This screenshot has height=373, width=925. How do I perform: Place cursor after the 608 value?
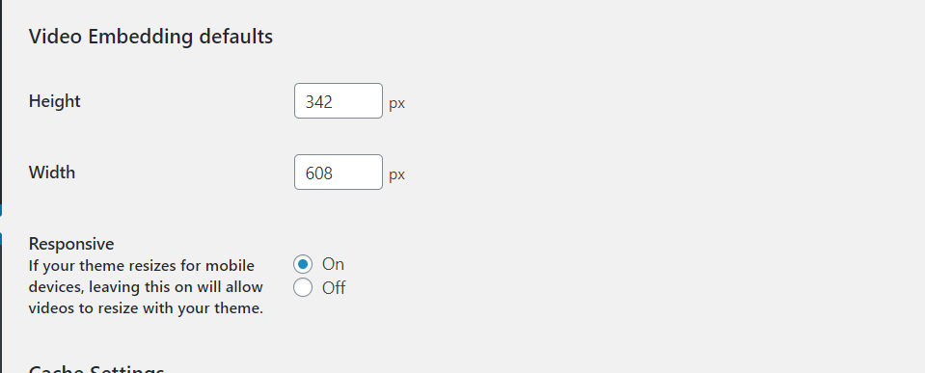[335, 173]
